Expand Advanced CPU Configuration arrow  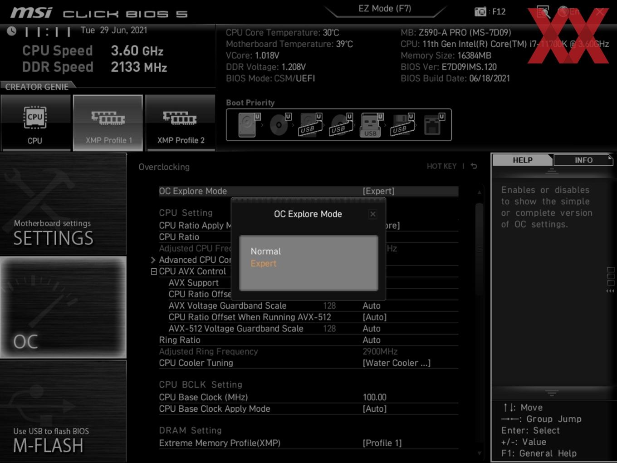(153, 260)
